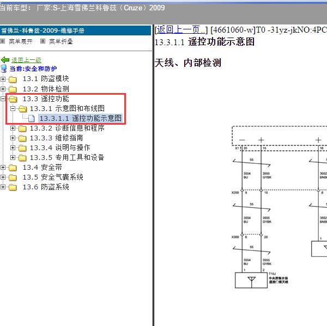Click the 天线、内部检测 heading
Screen dimensions: 327x326
(x=187, y=63)
